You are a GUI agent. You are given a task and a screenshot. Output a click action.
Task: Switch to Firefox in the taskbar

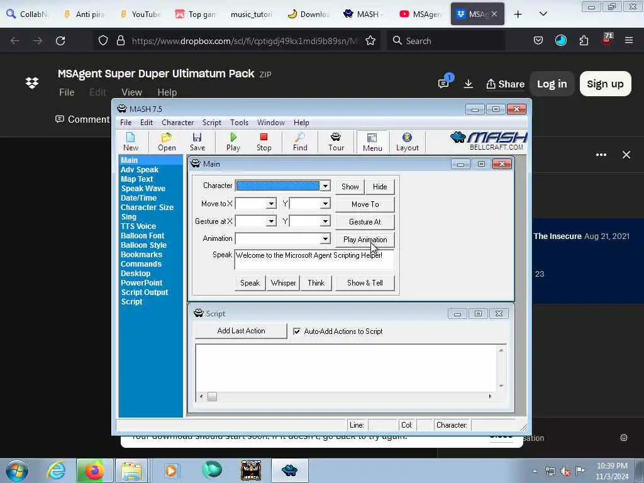click(94, 470)
